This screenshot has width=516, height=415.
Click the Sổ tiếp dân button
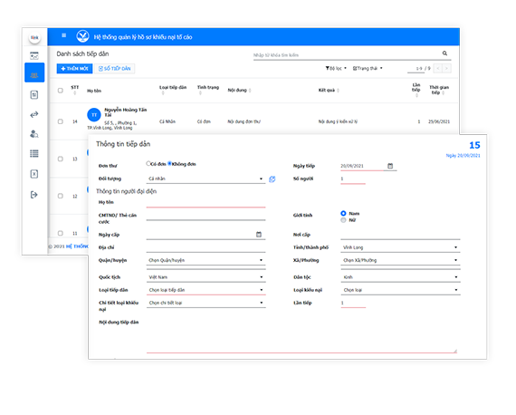(x=115, y=69)
